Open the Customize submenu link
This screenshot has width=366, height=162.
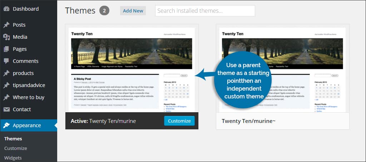click(16, 148)
